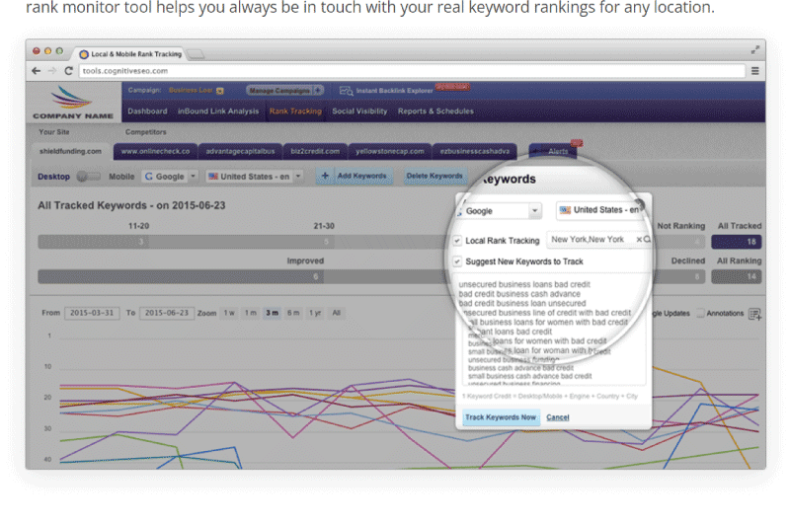Open United States - en toolbar dropdown
Screen dimensions: 790x523
255,177
